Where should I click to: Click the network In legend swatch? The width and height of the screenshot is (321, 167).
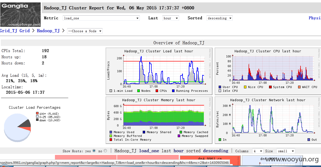(x=220, y=140)
